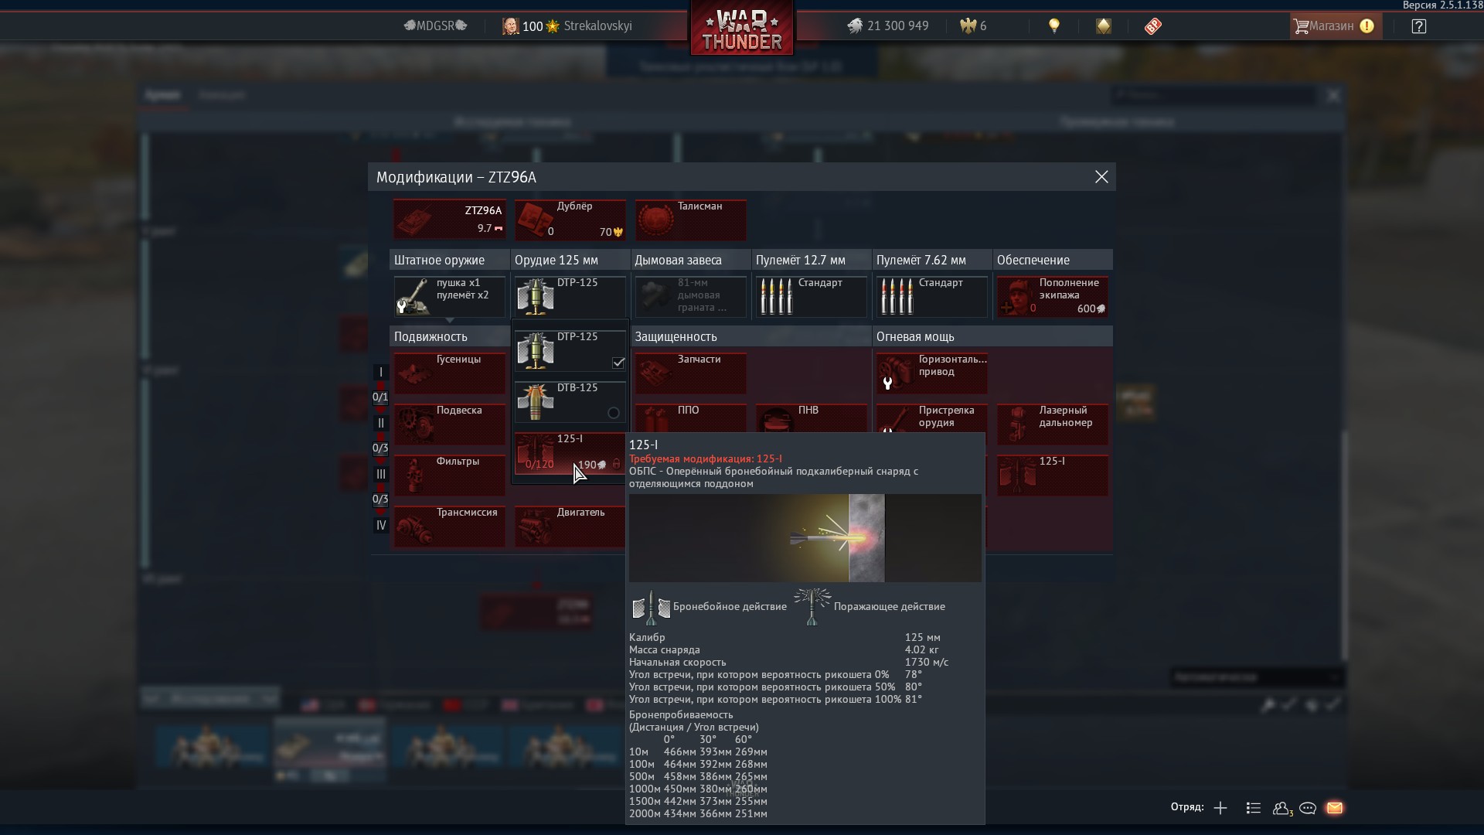Image resolution: width=1484 pixels, height=835 pixels.
Task: Click Silver Lions balance 21 300 949
Action: click(x=888, y=26)
